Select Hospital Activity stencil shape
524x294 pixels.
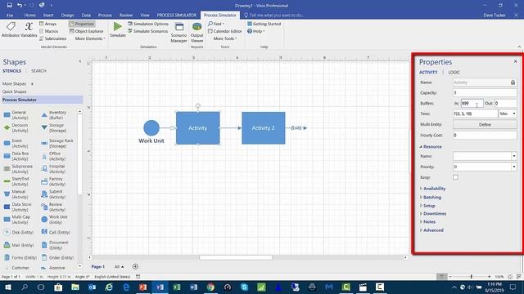point(53,169)
